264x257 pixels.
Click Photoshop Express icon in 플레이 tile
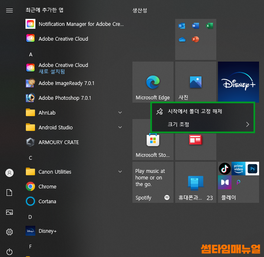pos(252,169)
